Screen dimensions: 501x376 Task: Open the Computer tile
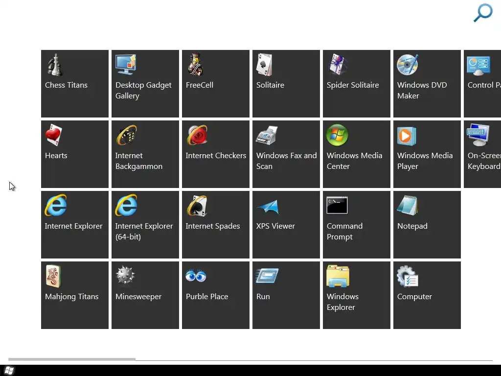pyautogui.click(x=427, y=295)
